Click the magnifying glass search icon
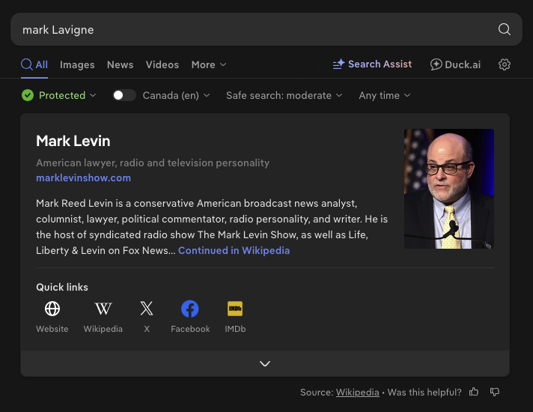 [504, 30]
